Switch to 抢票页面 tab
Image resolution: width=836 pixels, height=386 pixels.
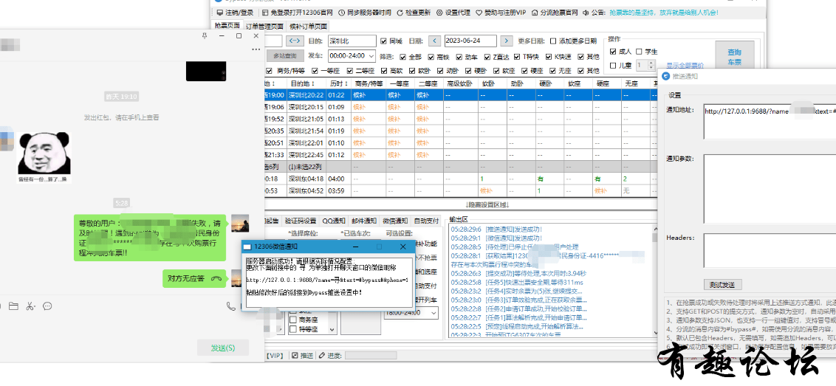tap(227, 26)
